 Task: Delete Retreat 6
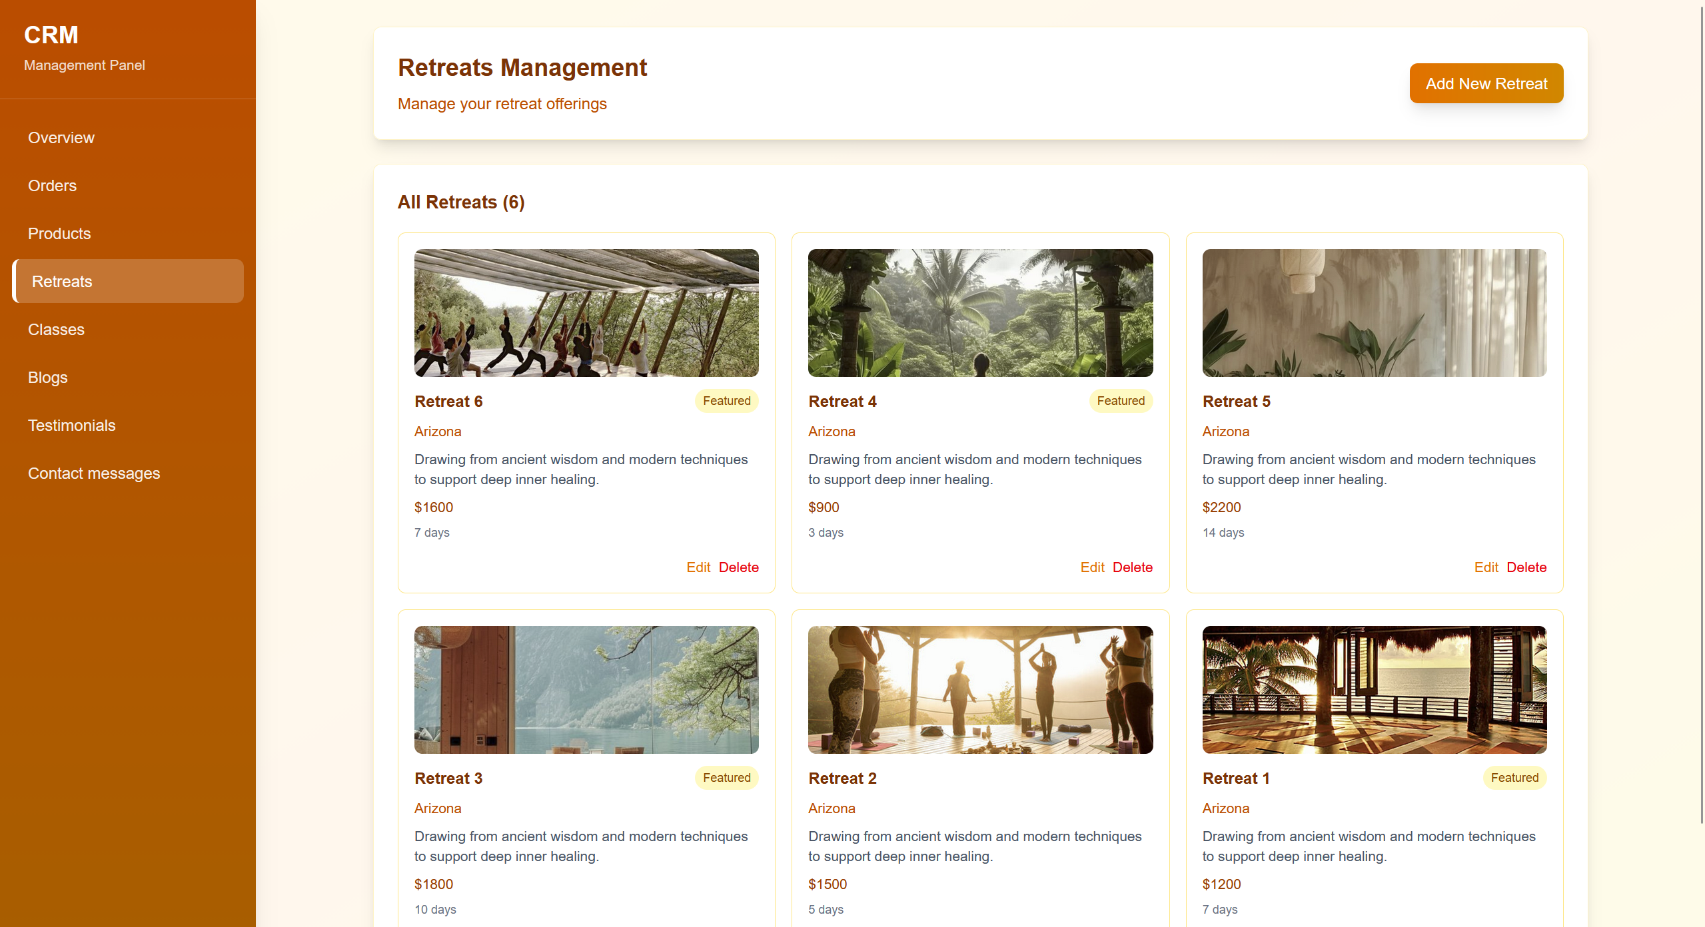point(738,567)
